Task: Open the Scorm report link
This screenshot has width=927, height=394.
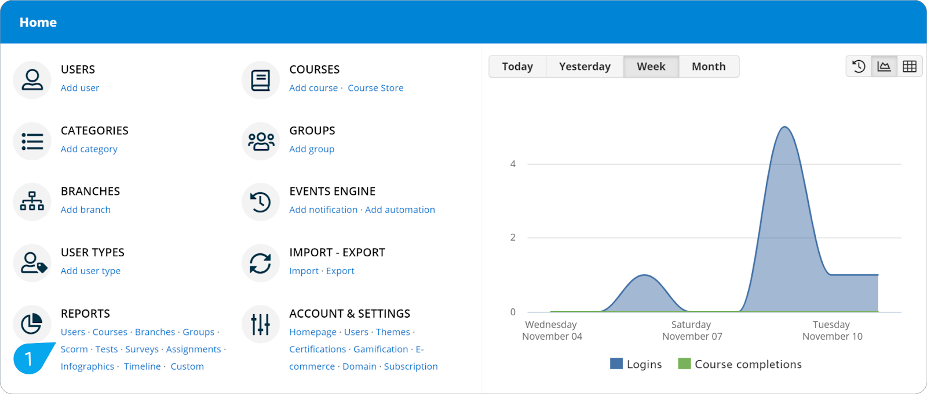Action: tap(74, 349)
